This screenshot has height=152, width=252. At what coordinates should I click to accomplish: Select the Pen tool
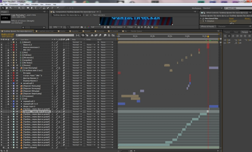pyautogui.click(x=32, y=8)
